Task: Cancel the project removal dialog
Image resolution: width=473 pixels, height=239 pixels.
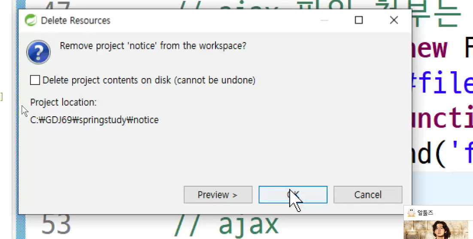Action: pos(368,195)
